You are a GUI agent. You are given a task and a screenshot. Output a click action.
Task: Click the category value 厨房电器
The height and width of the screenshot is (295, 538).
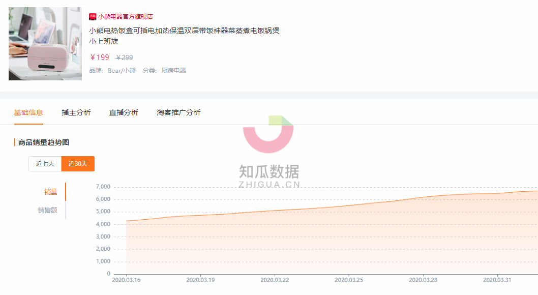tap(173, 71)
